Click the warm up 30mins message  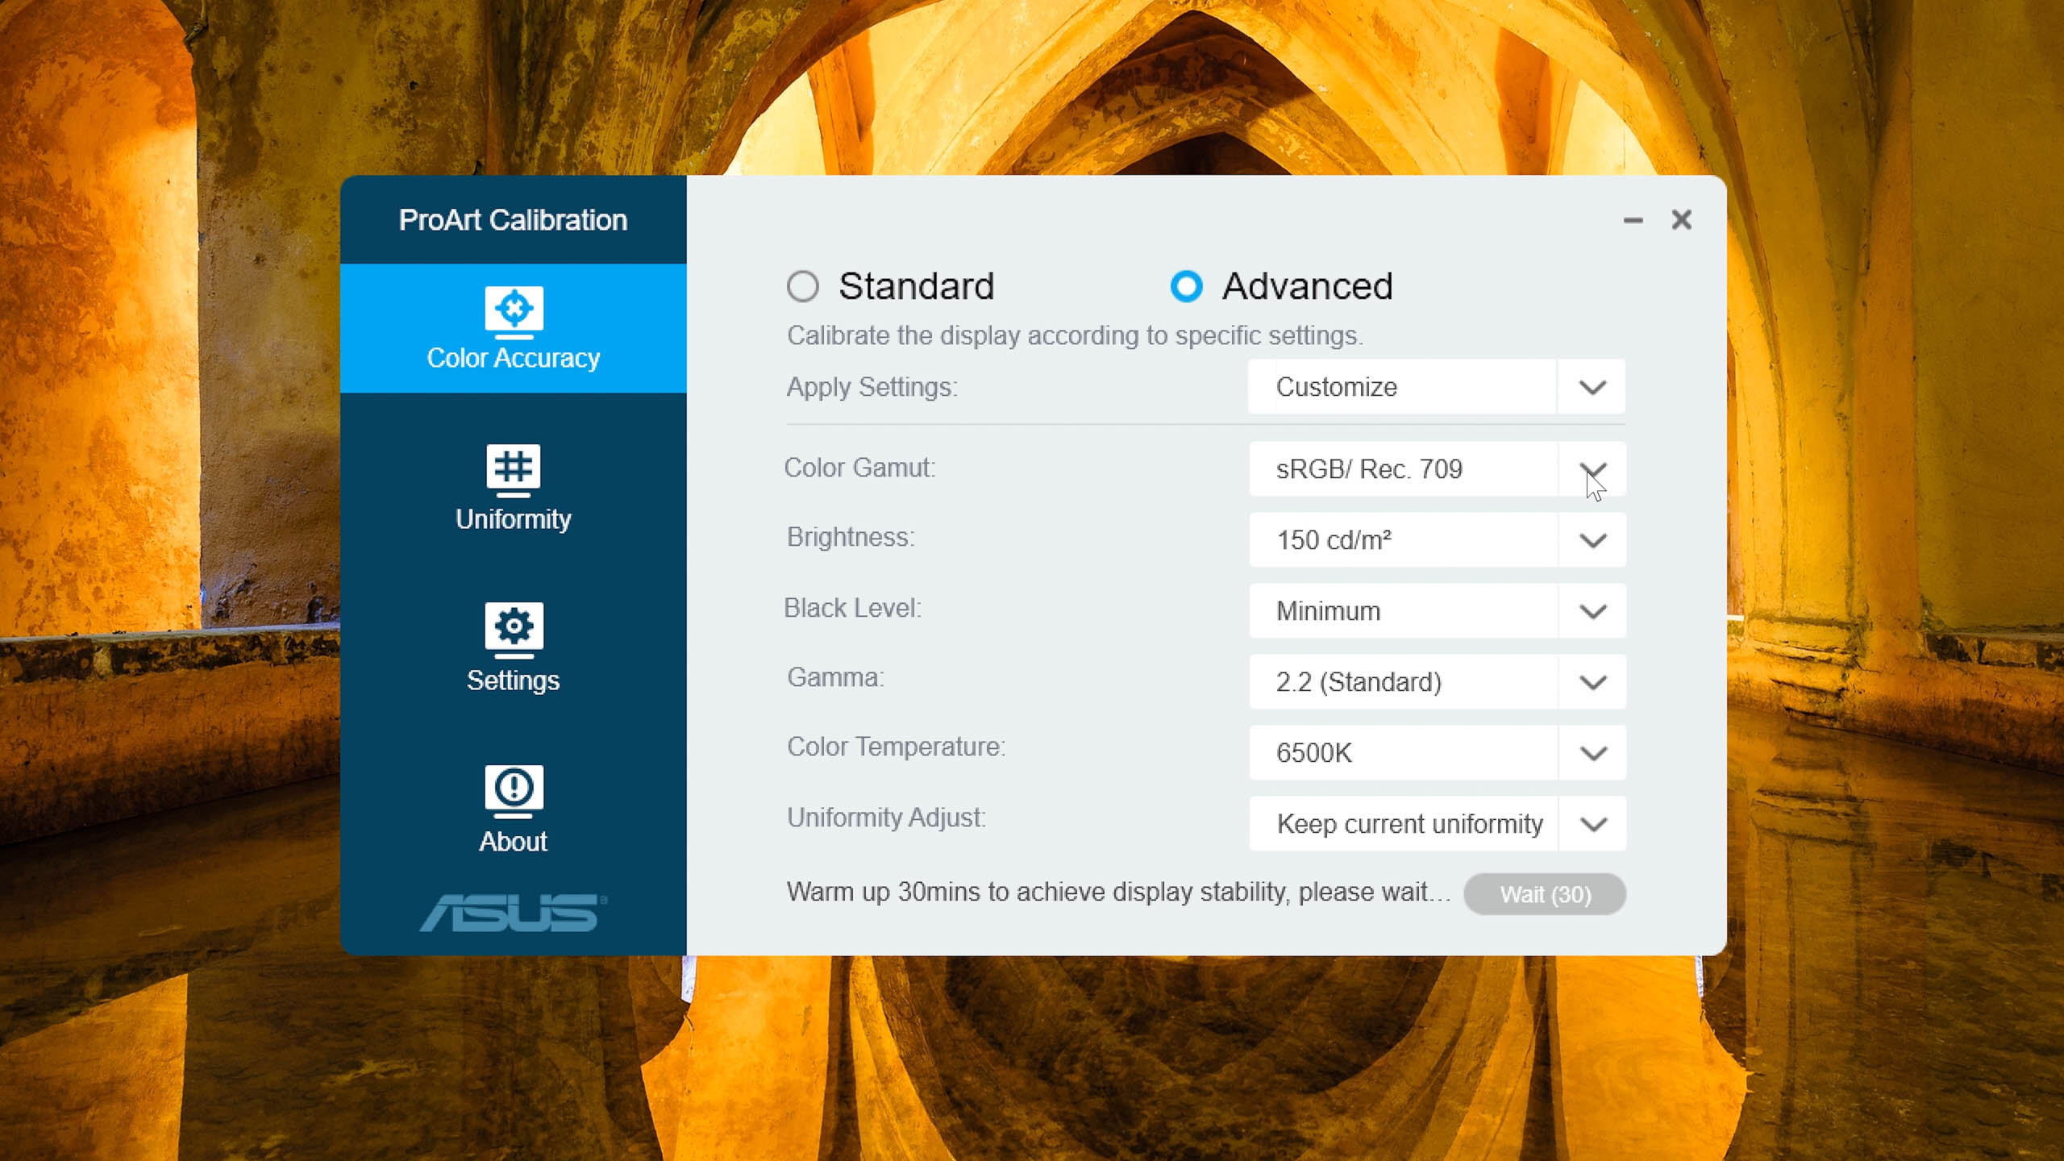[1119, 892]
